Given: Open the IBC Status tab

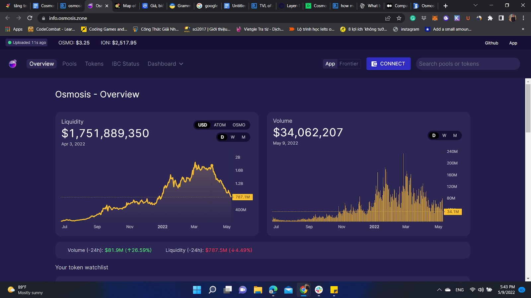Looking at the screenshot, I should pos(125,64).
